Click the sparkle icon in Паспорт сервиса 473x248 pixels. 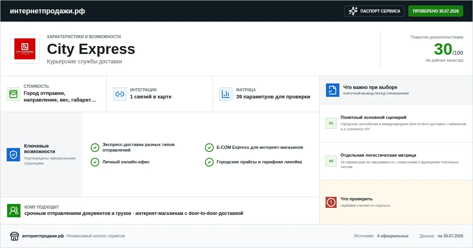353,11
